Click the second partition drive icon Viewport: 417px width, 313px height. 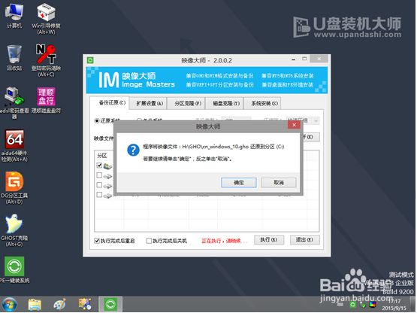107,176
